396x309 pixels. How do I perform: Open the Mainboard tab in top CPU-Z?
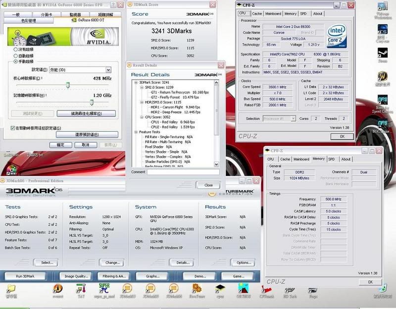[x=273, y=14]
